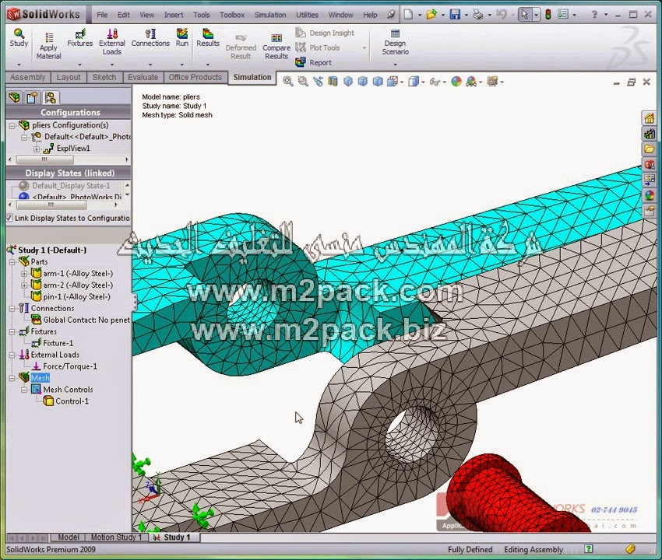The height and width of the screenshot is (560, 662).
Task: Open the Study tool
Action: click(x=19, y=37)
